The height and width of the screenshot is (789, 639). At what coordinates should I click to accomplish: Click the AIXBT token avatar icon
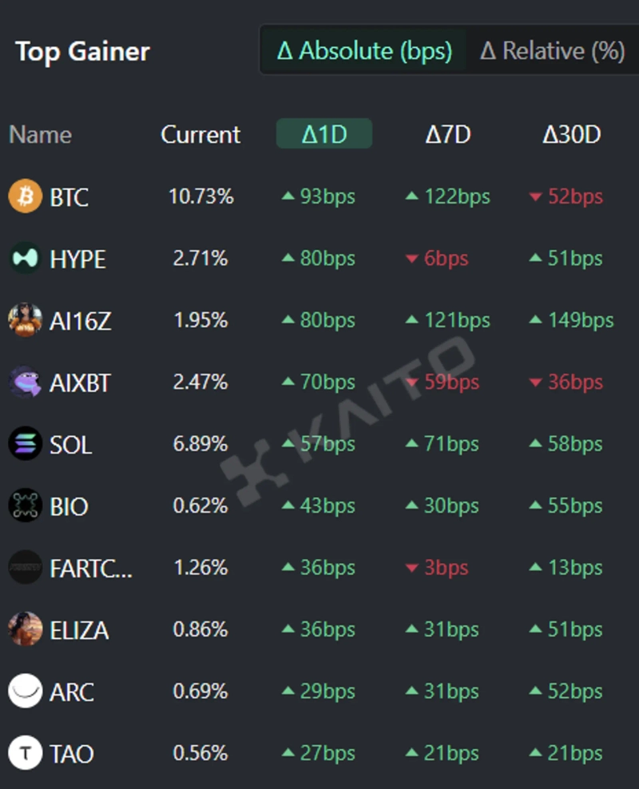(x=25, y=382)
